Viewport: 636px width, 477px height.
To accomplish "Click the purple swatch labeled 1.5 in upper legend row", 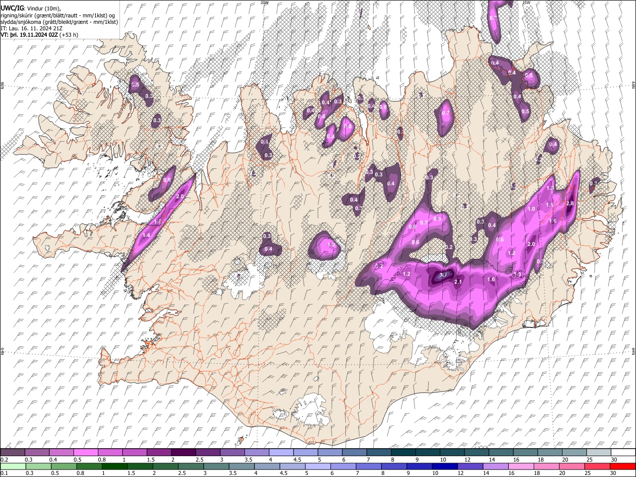I will [x=159, y=453].
